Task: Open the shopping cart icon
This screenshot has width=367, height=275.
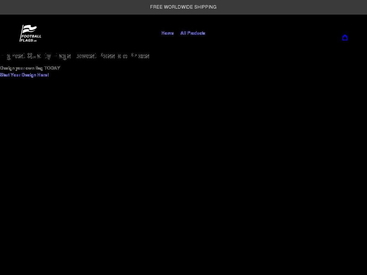Action: pyautogui.click(x=344, y=37)
